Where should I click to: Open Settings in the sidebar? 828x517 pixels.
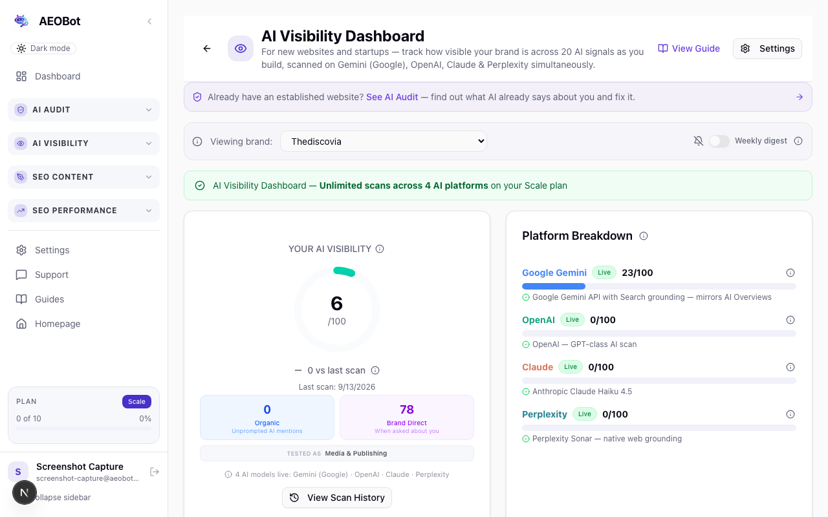(x=83, y=250)
